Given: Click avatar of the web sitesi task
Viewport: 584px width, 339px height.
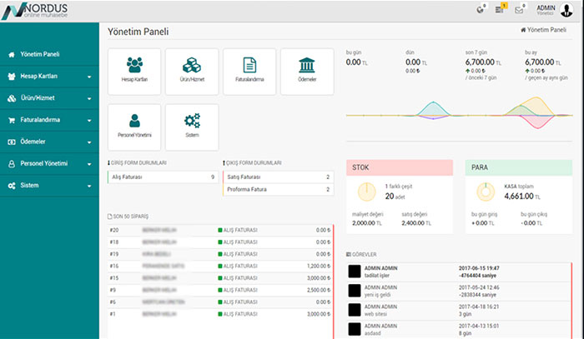Looking at the screenshot, I should [355, 310].
